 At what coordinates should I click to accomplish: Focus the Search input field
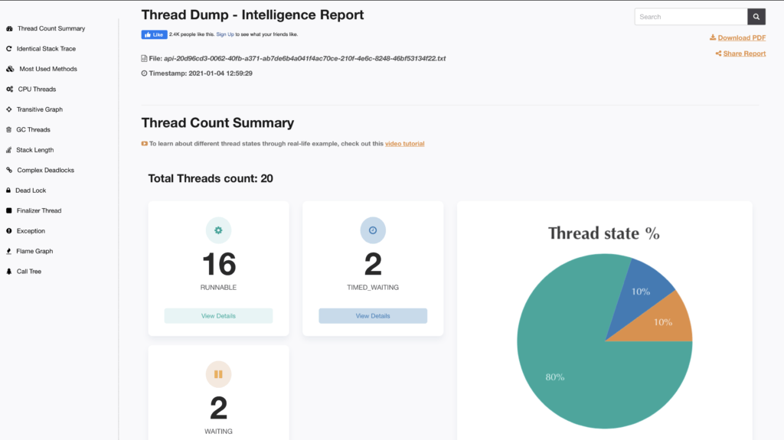691,17
